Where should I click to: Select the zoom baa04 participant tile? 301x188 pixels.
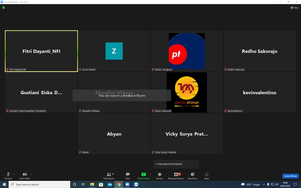(x=114, y=51)
